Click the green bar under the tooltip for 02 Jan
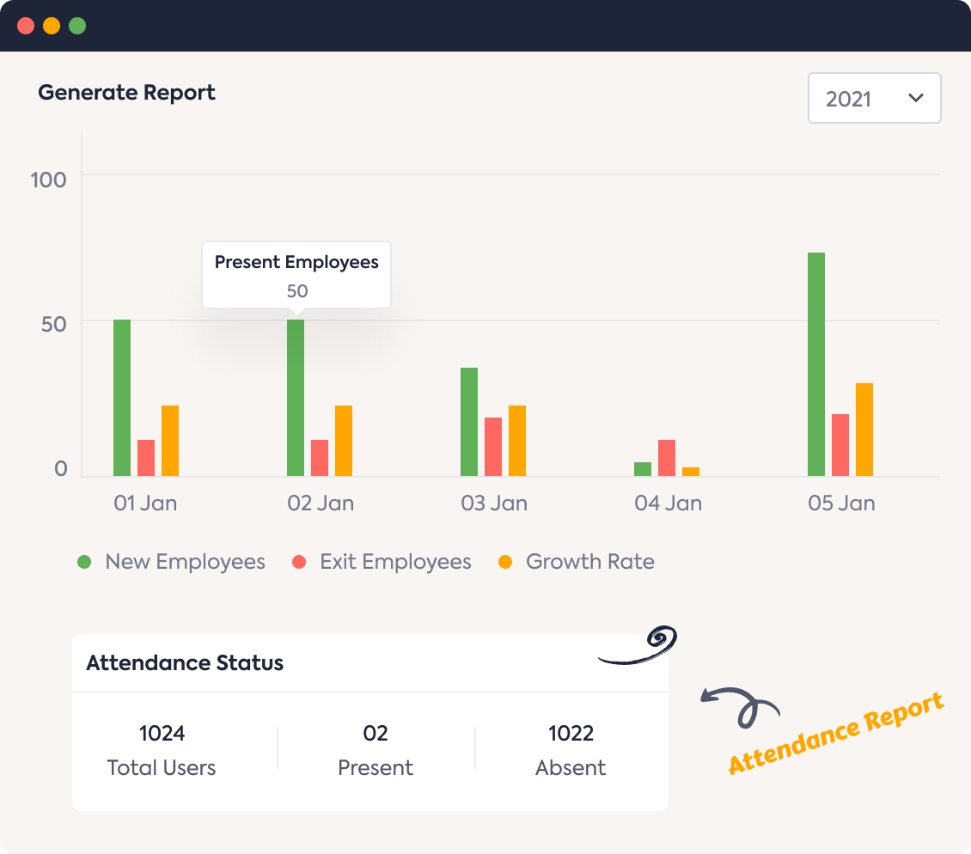The width and height of the screenshot is (971, 854). point(296,395)
